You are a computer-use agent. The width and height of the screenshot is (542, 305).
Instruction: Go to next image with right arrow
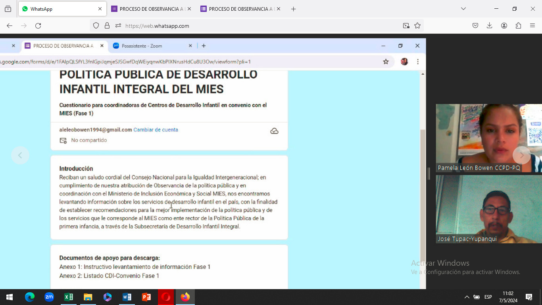point(521,155)
